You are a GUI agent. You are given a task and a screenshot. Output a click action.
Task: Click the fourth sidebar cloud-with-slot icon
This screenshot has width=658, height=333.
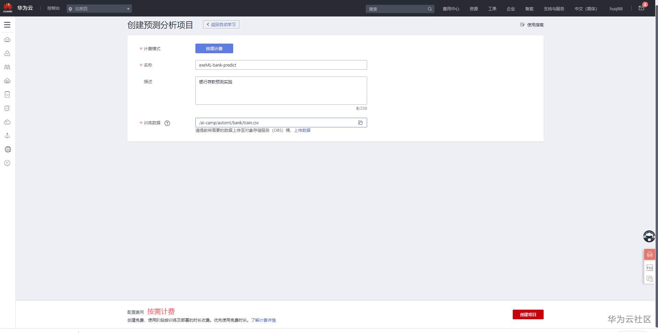(x=7, y=81)
